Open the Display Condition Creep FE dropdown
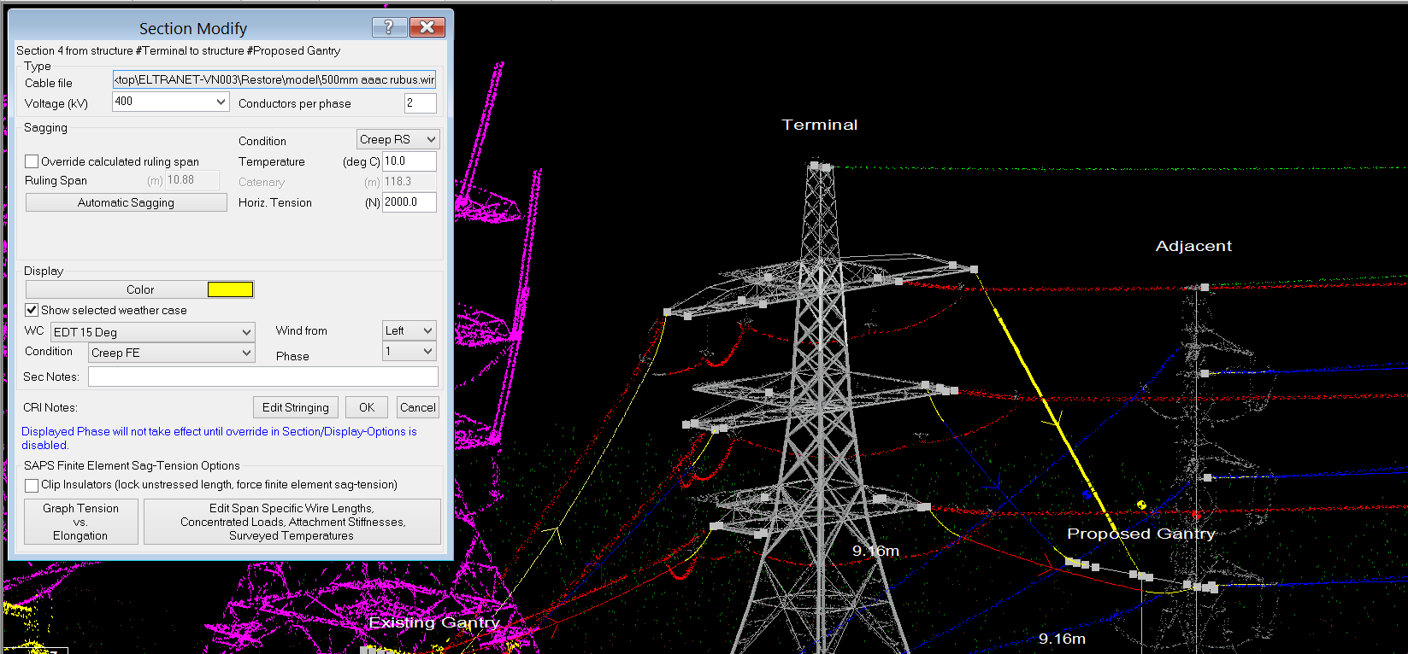The height and width of the screenshot is (654, 1408). [x=172, y=353]
